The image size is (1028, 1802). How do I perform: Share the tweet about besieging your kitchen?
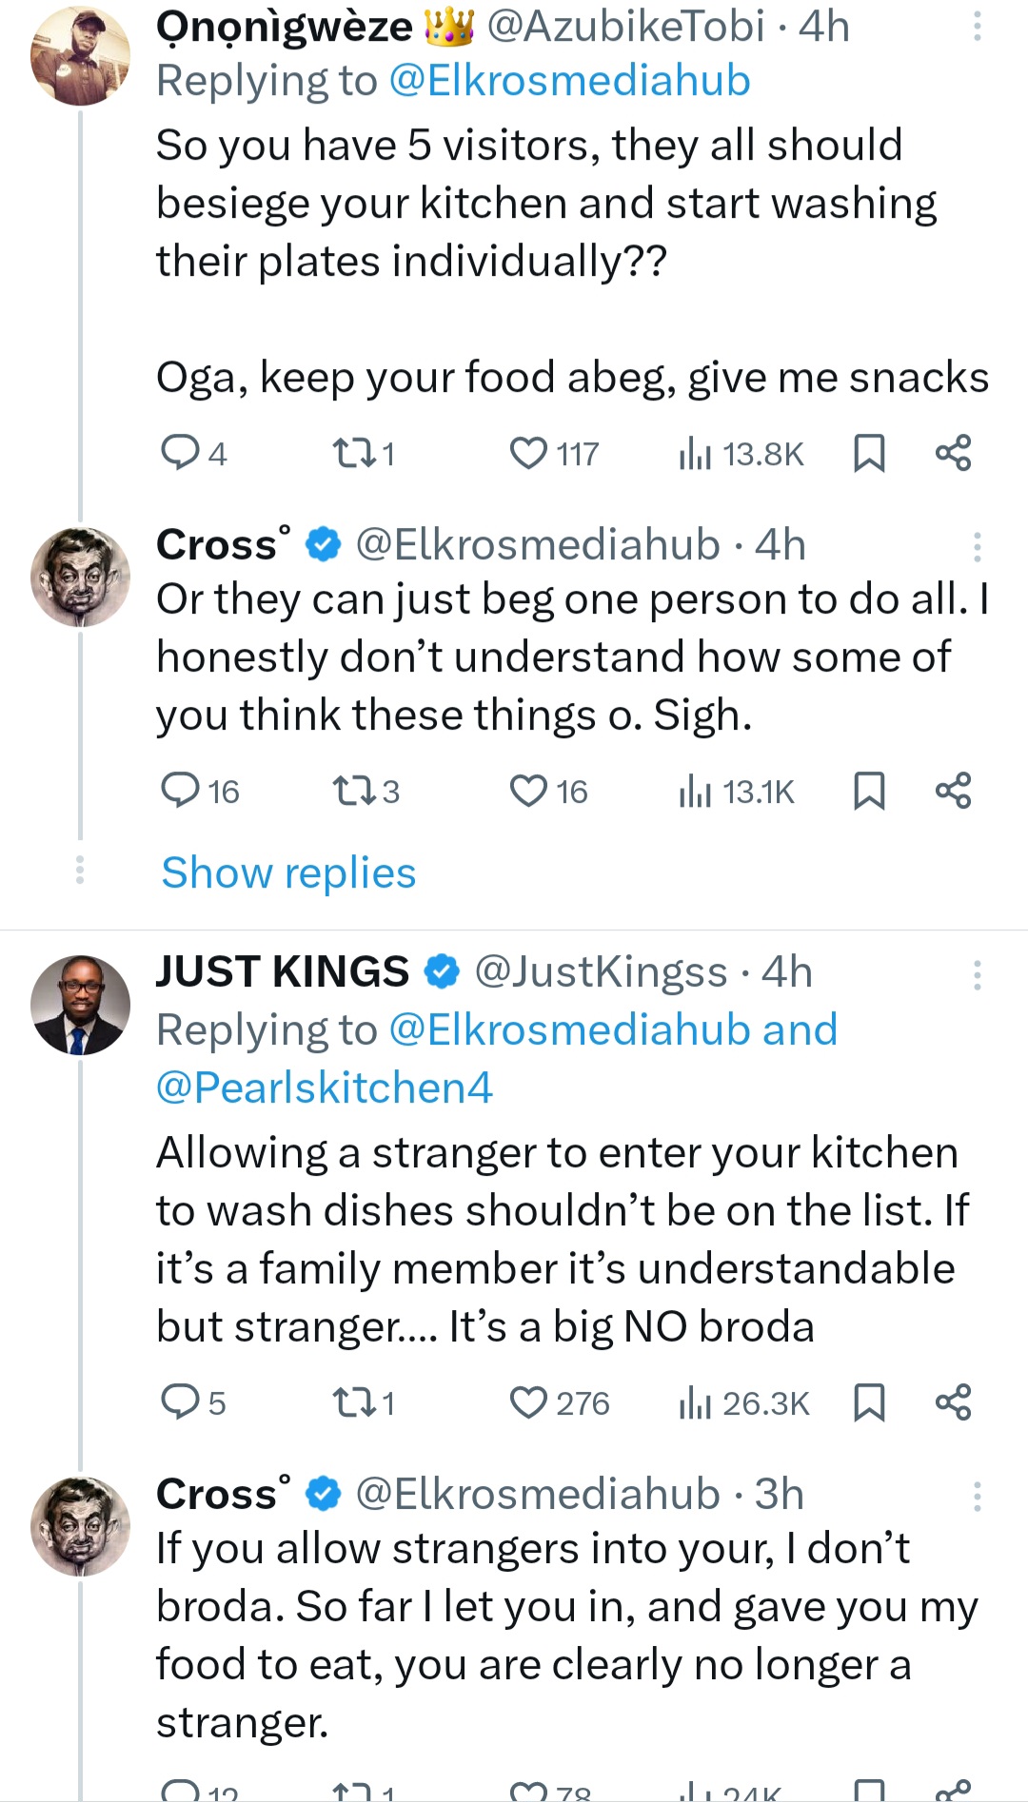pos(953,454)
